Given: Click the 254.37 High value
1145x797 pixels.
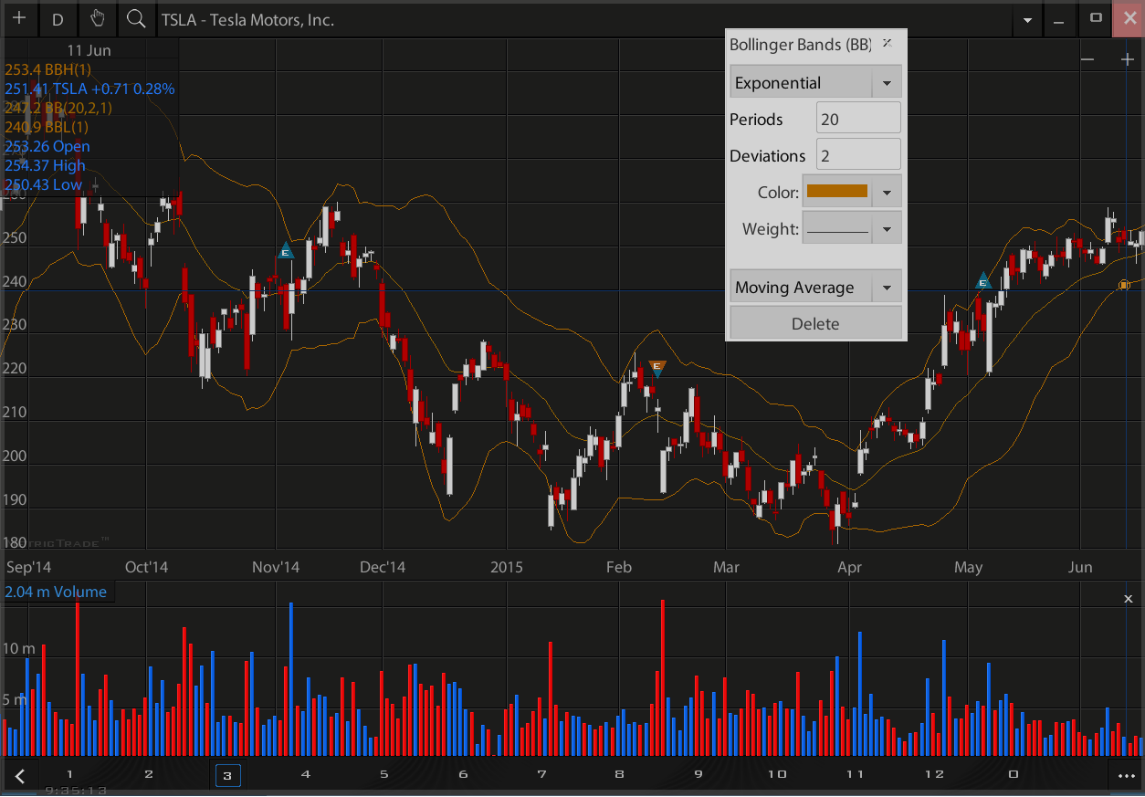Looking at the screenshot, I should click(45, 165).
